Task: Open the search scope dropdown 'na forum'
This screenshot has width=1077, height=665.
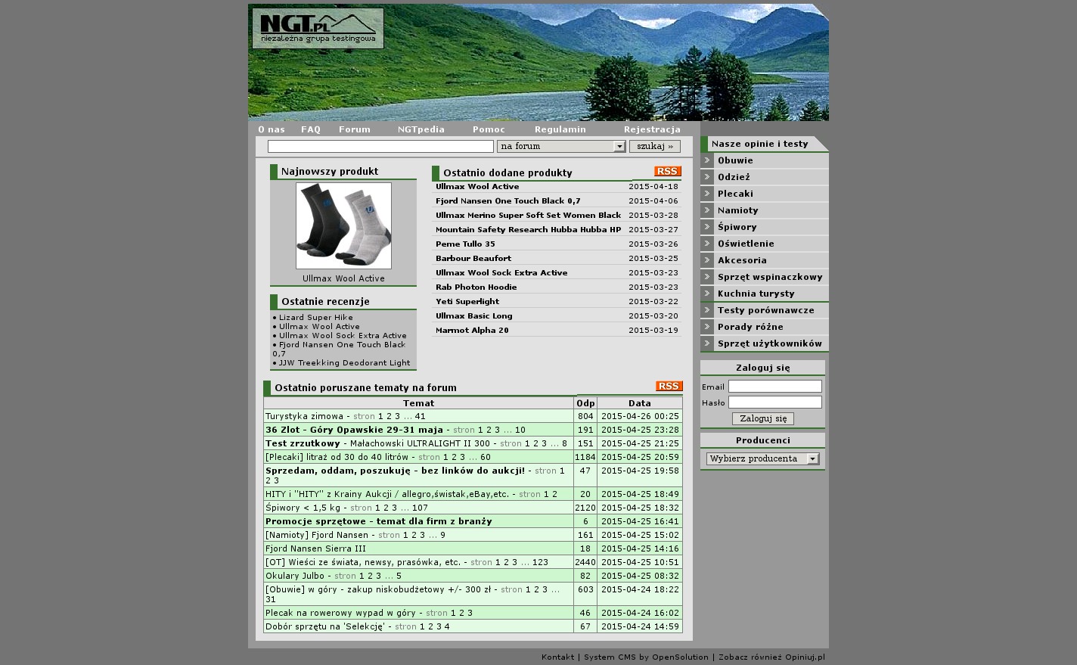Action: tap(561, 147)
